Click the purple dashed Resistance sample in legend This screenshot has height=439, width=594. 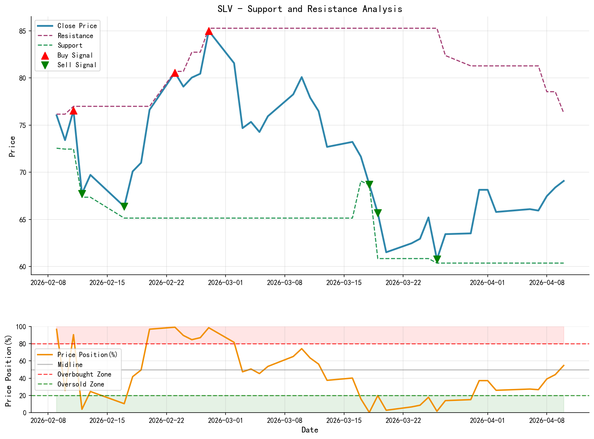click(45, 36)
